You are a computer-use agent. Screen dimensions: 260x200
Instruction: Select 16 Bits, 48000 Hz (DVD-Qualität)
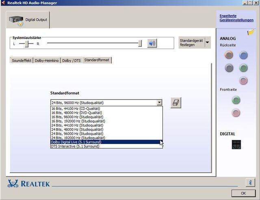[106, 113]
